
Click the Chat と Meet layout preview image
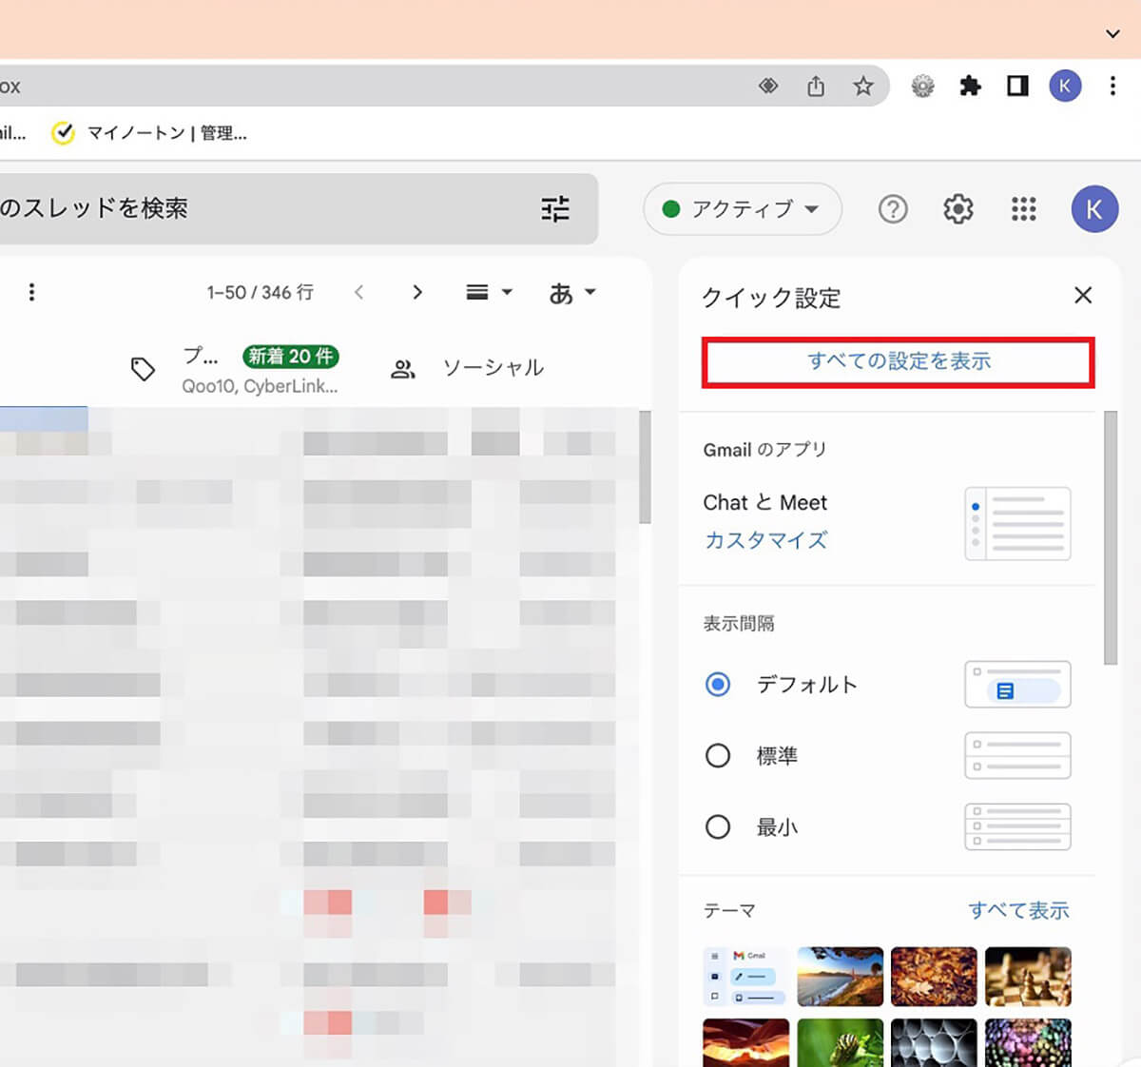[x=1017, y=524]
